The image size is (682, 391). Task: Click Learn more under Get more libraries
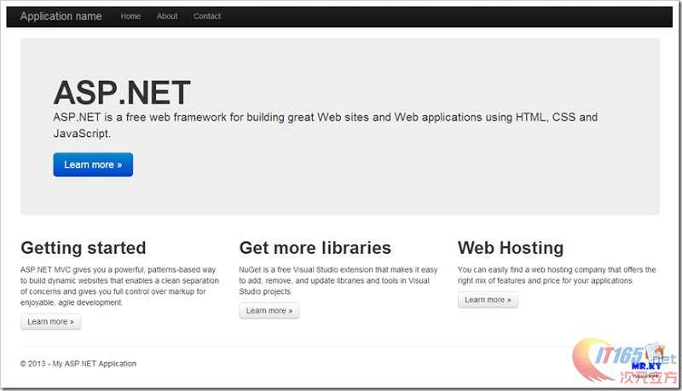point(269,311)
